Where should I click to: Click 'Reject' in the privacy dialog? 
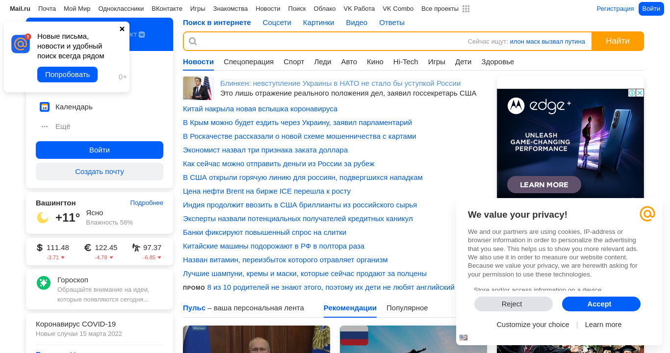pyautogui.click(x=514, y=304)
